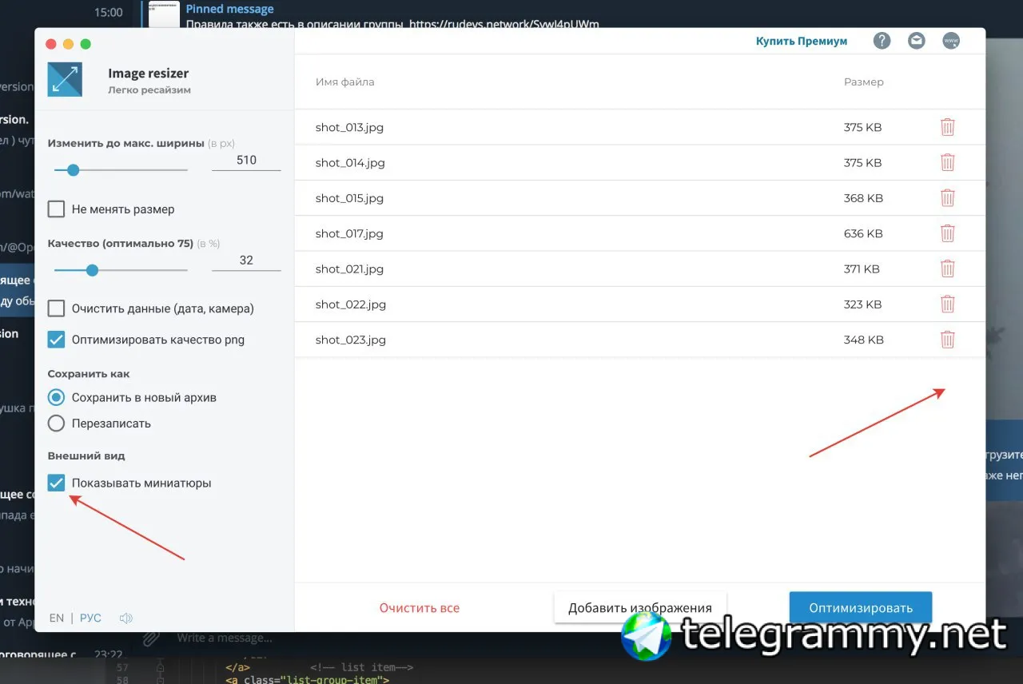Delete shot_013.jpg with its trash icon

(x=947, y=127)
